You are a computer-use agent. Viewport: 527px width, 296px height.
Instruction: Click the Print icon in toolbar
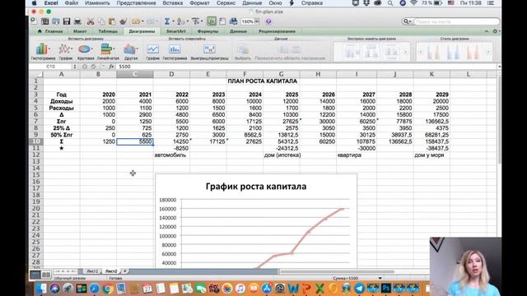pyautogui.click(x=77, y=21)
